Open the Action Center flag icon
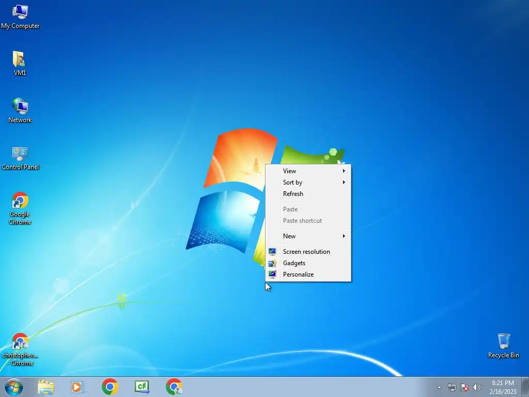Viewport: 529px width, 397px height. (x=464, y=387)
